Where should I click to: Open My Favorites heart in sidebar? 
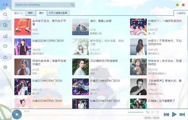click(x=5, y=46)
